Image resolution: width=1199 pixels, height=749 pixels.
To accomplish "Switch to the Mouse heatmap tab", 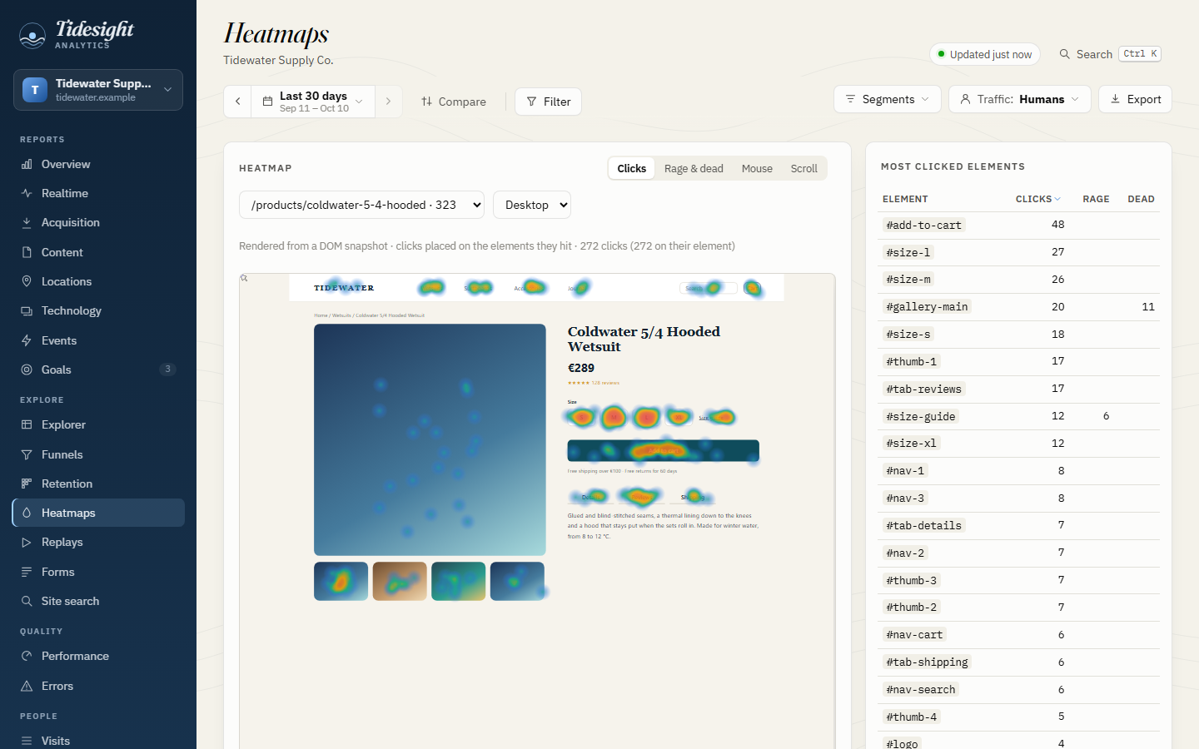I will point(757,168).
